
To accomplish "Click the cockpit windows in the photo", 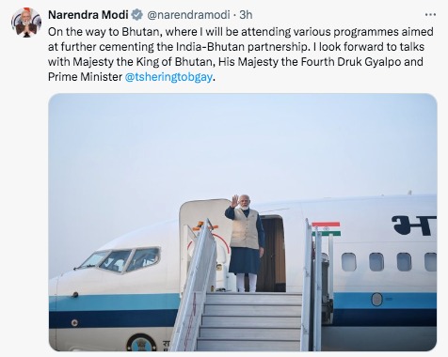I will click(x=120, y=259).
